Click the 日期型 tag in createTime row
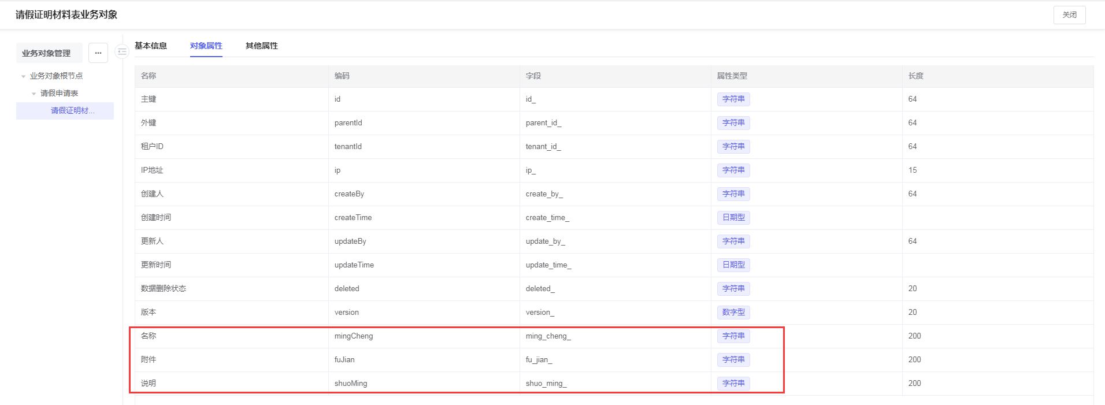This screenshot has height=405, width=1105. [733, 218]
